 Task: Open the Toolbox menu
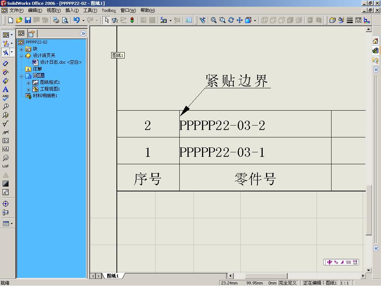109,10
